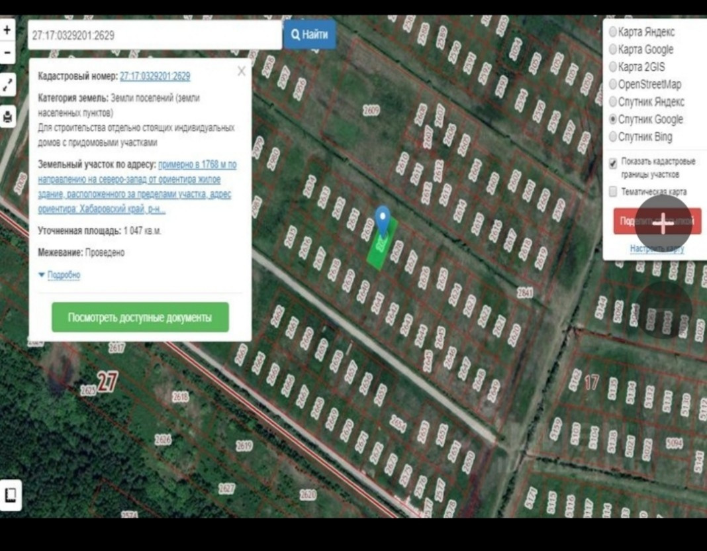Image resolution: width=707 pixels, height=551 pixels.
Task: Toggle fullscreen map mode arrows icon
Action: [7, 85]
